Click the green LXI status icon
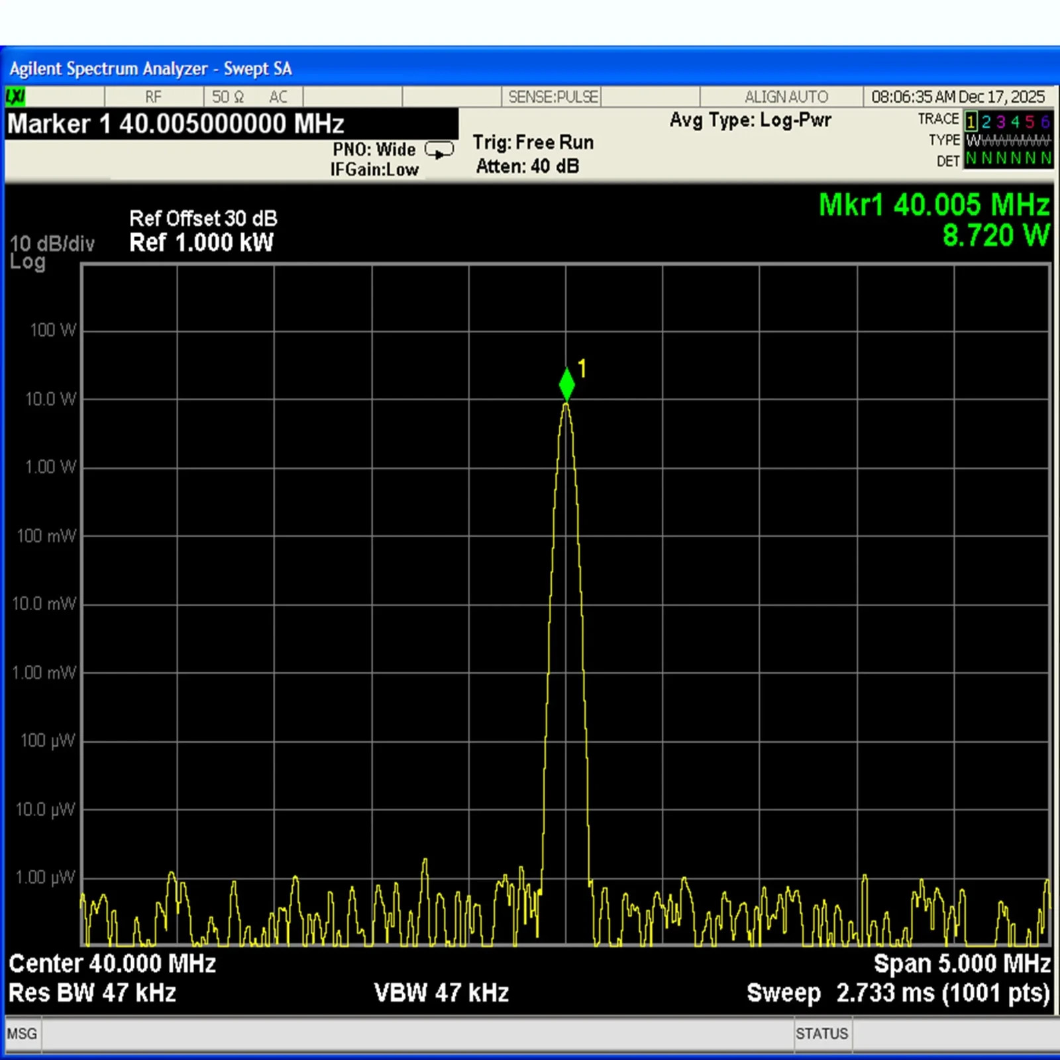1060x1060 pixels. pos(16,97)
